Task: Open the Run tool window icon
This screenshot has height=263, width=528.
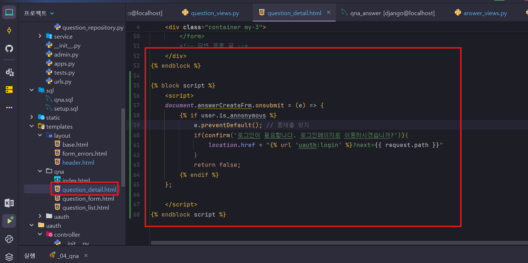Action: pos(9,221)
